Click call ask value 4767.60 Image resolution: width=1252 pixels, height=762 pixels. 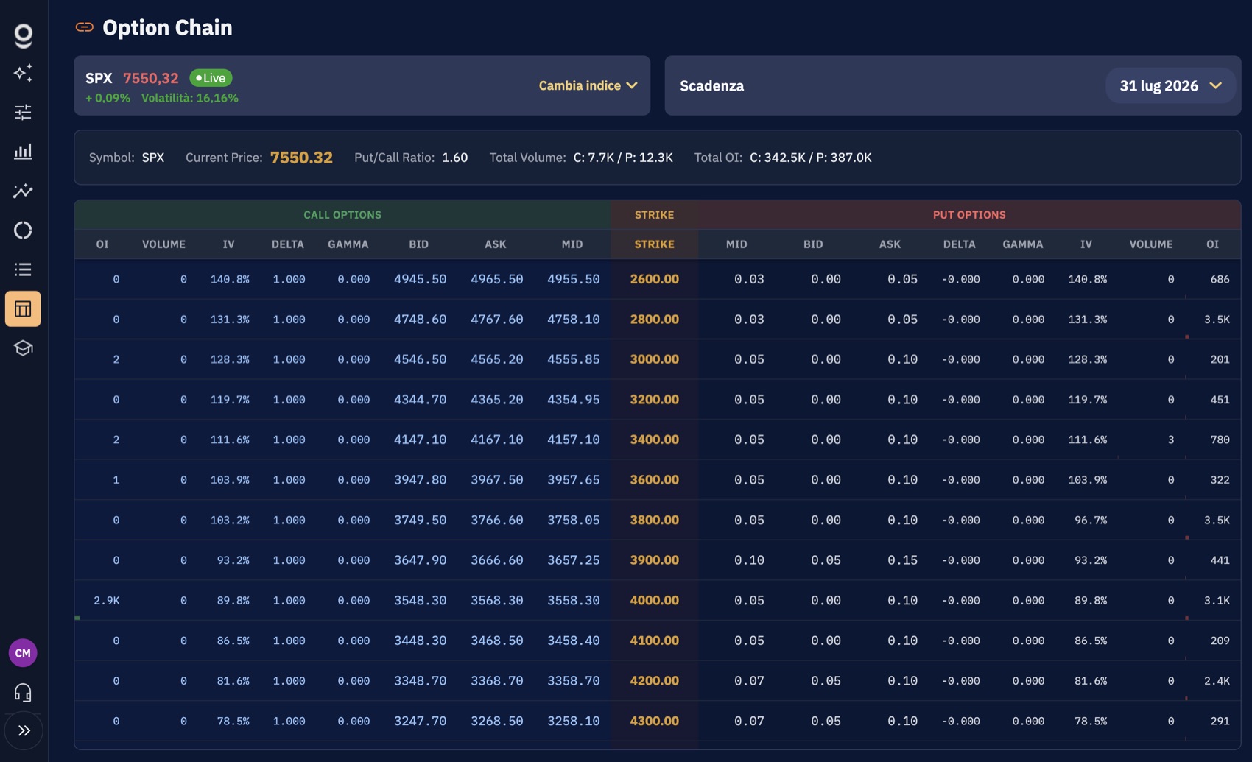(497, 320)
